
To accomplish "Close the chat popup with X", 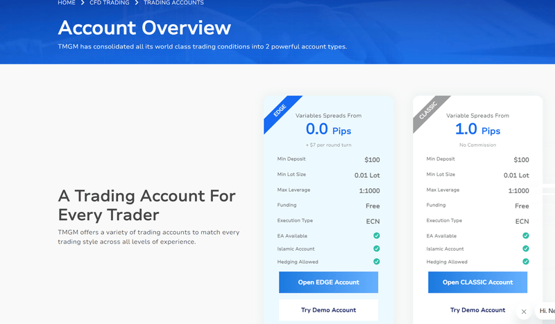I will pos(524,312).
